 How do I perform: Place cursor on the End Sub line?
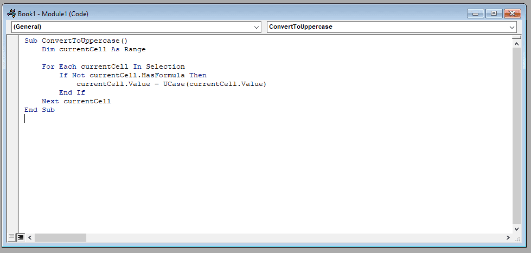(39, 110)
